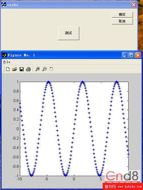The image size is (143, 190).
Task: Open the File menu in Figure window
Action: 7,62
